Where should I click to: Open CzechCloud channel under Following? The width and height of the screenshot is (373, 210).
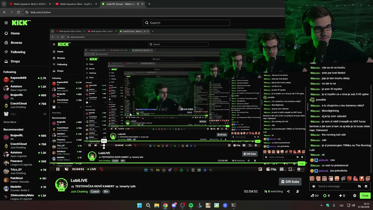click(x=25, y=105)
